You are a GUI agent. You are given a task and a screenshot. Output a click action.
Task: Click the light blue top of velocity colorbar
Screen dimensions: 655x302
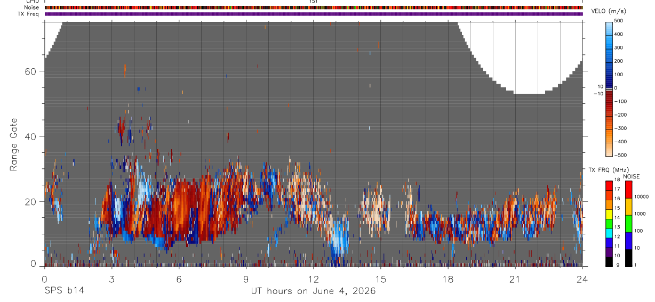(x=609, y=29)
